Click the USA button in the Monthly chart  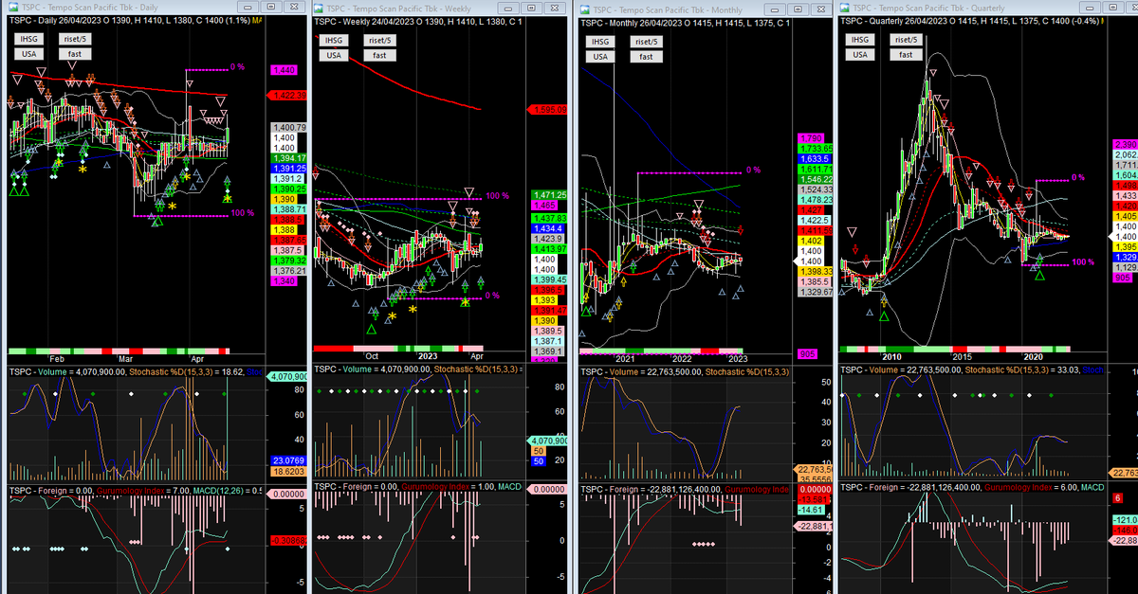coord(599,57)
